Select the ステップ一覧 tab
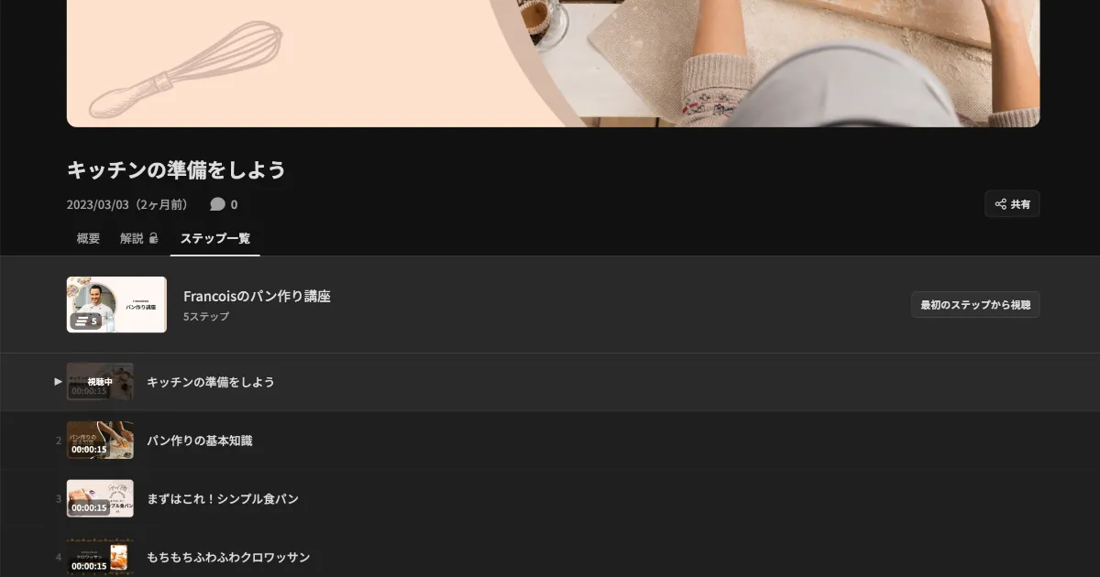Image resolution: width=1100 pixels, height=577 pixels. [x=215, y=238]
